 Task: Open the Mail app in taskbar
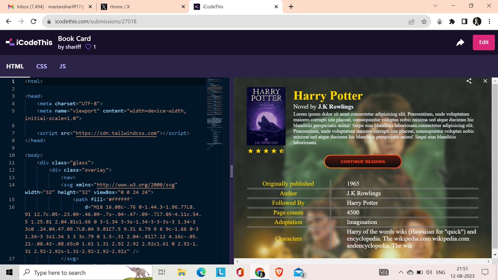tap(300, 273)
